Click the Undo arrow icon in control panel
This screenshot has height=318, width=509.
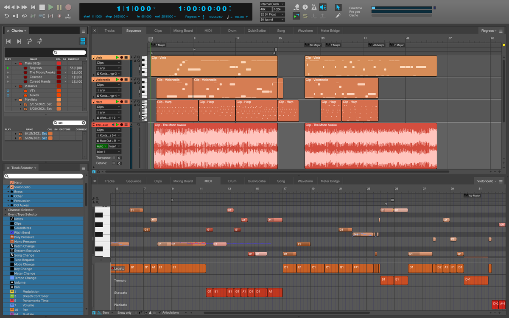[7, 16]
